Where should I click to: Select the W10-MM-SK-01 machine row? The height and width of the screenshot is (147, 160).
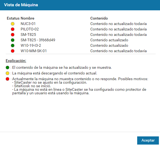81,51
